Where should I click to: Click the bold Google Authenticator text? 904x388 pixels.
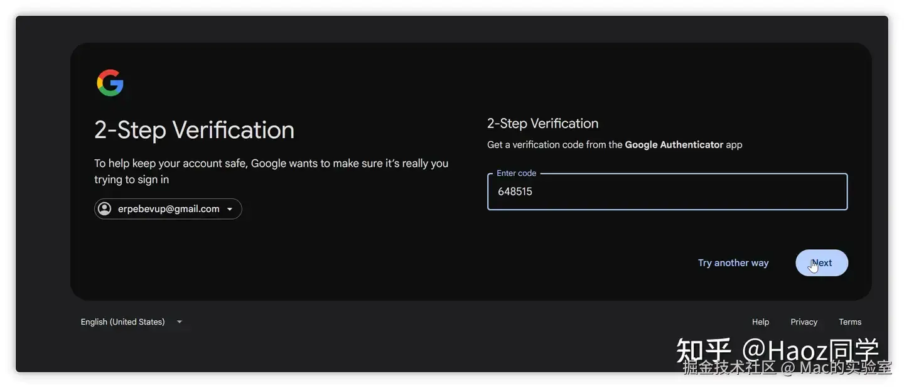click(674, 144)
